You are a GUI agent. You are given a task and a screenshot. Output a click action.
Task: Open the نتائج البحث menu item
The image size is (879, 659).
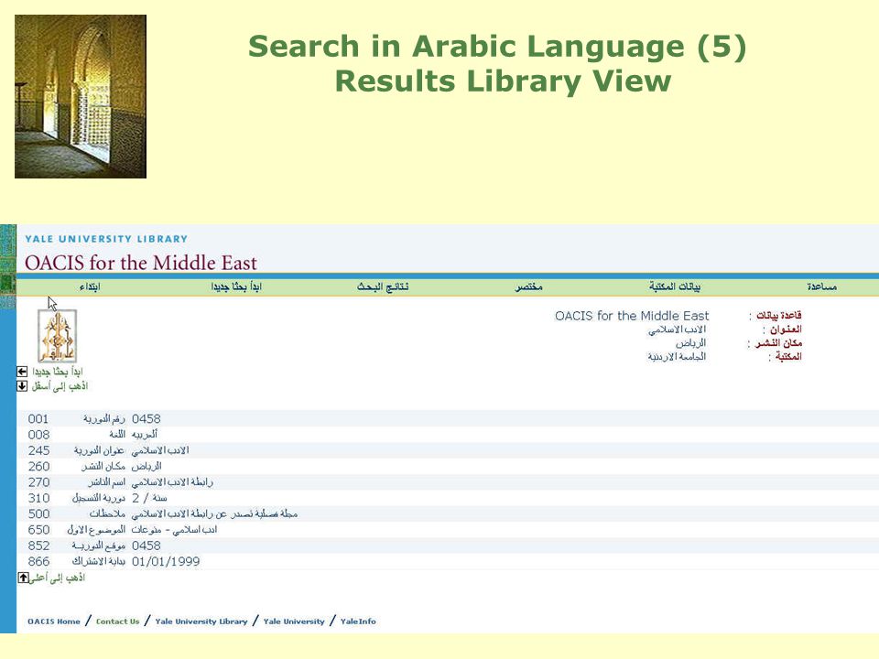383,286
